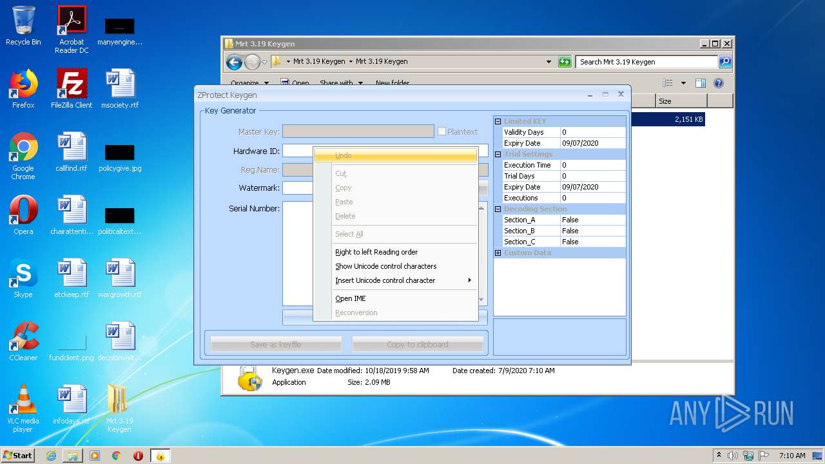The width and height of the screenshot is (825, 464).
Task: Collapse the Decoding Section group
Action: (498, 209)
